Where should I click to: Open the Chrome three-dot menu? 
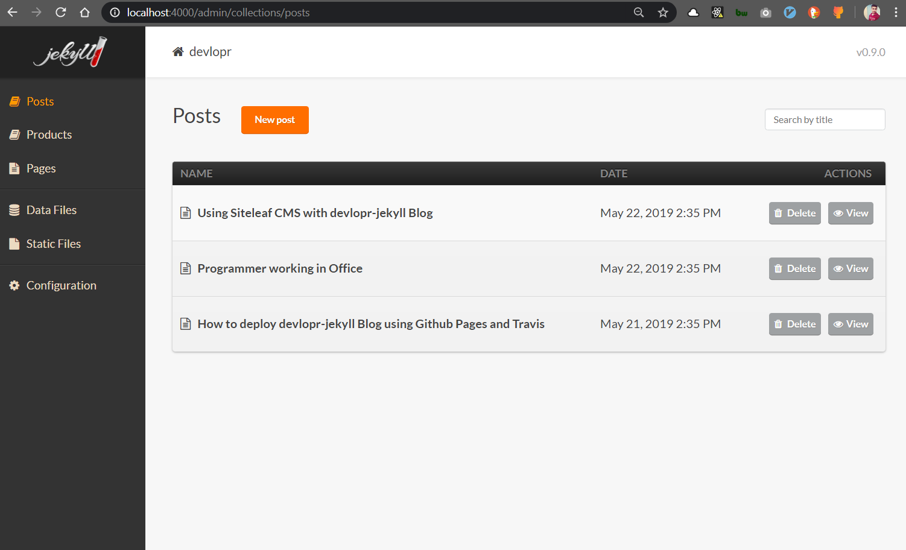pyautogui.click(x=896, y=12)
